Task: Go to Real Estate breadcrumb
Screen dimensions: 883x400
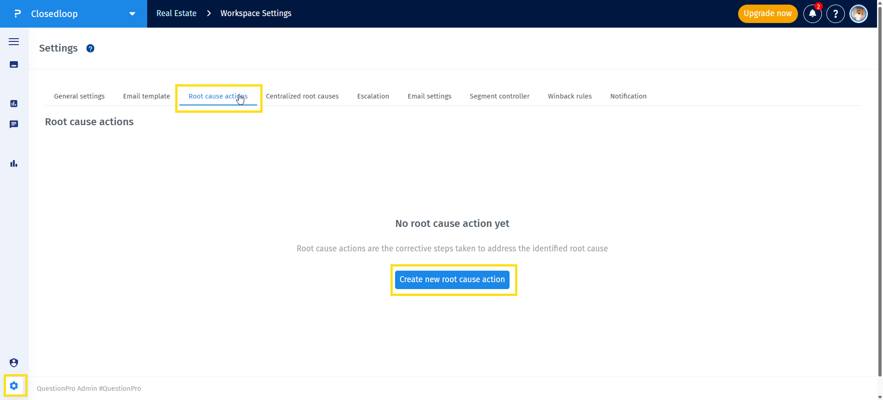Action: 176,13
